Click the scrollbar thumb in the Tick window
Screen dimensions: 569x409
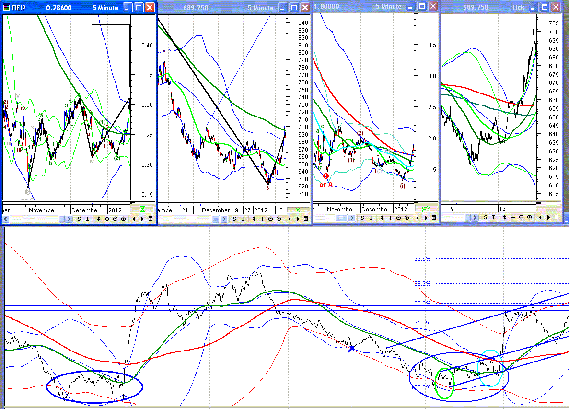tap(467, 217)
